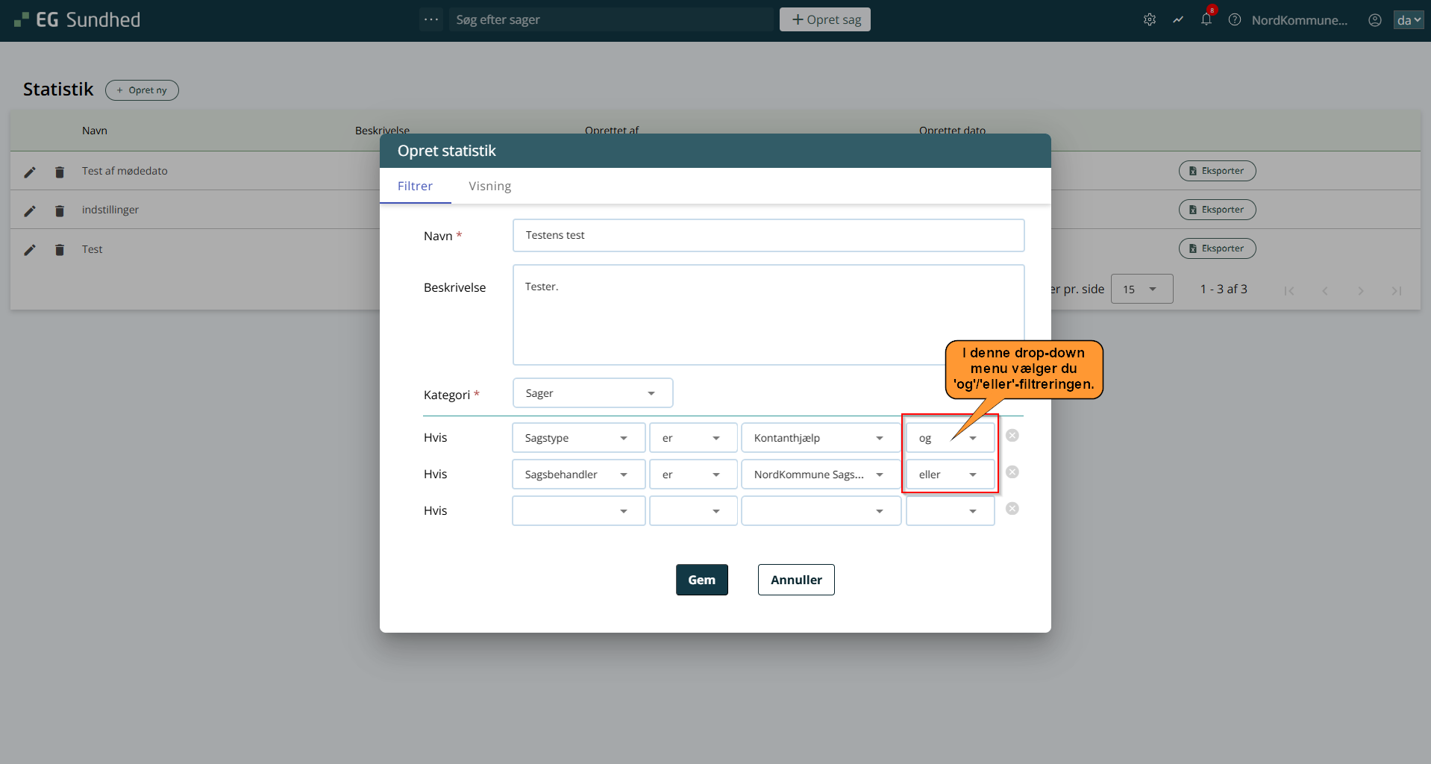1431x764 pixels.
Task: Remove the empty third filter row
Action: pyautogui.click(x=1012, y=509)
